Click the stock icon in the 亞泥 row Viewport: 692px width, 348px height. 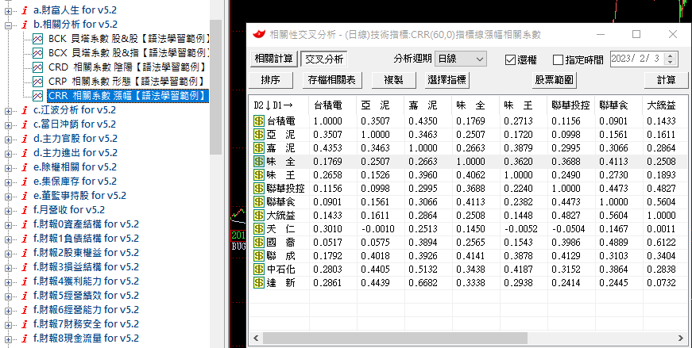[x=259, y=134]
